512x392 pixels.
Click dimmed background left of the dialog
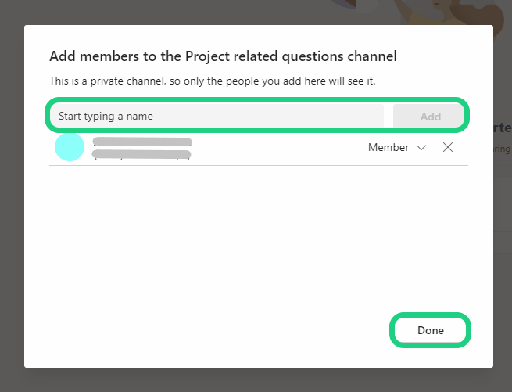(12, 196)
